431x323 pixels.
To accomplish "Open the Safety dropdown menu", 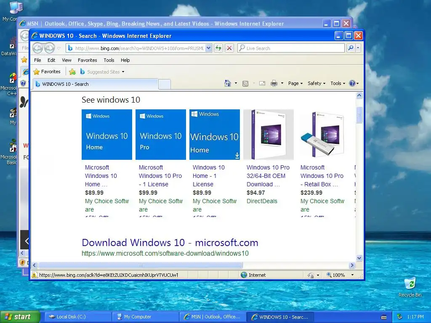I will (317, 83).
